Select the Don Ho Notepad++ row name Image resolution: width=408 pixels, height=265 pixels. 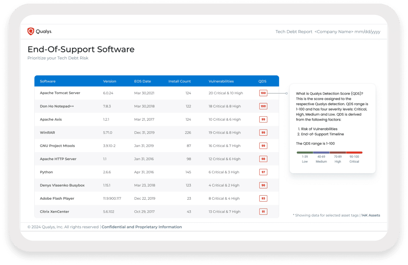(57, 106)
